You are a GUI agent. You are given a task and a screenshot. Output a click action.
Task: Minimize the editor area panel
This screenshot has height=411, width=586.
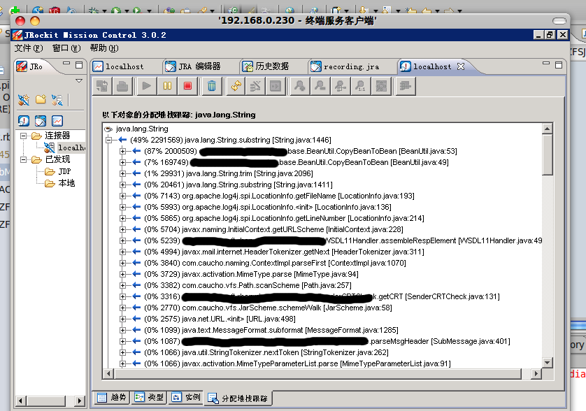pyautogui.click(x=546, y=64)
